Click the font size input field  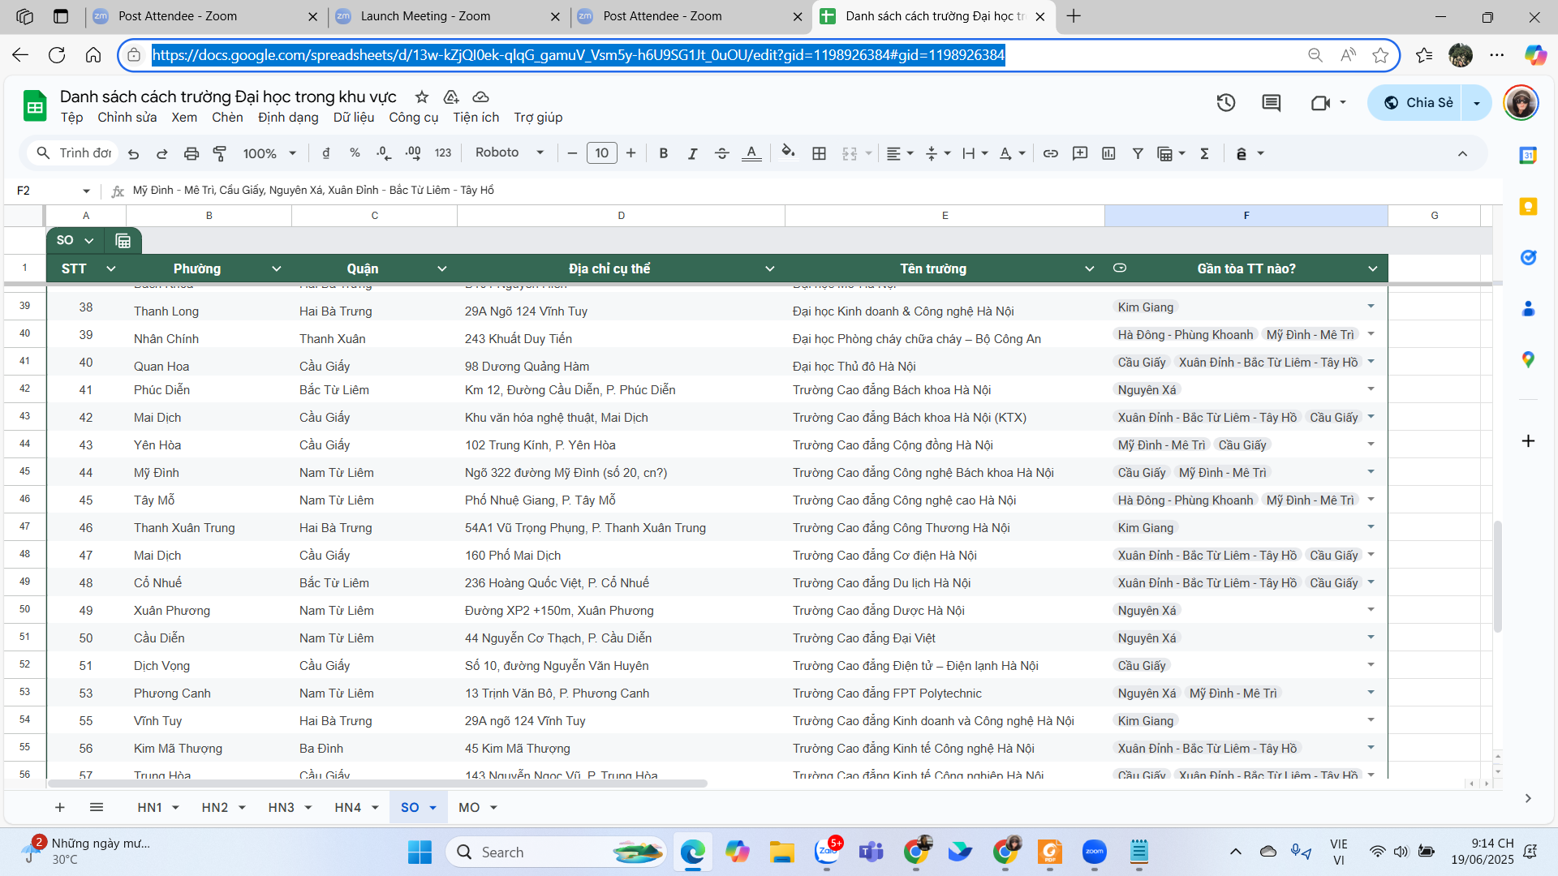point(601,153)
